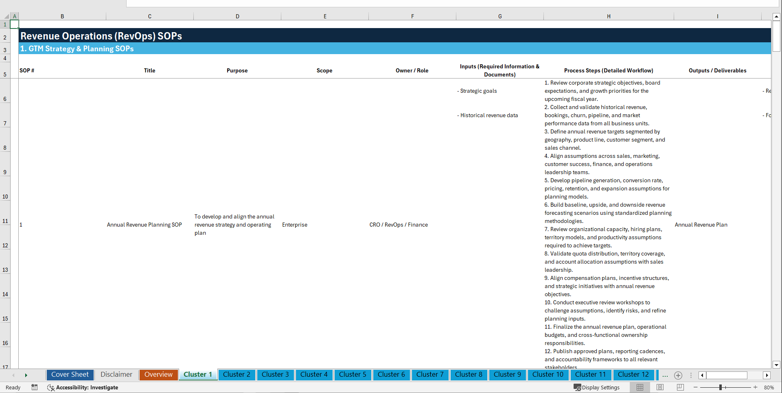Viewport: 782px width, 393px height.
Task: Click the 'Enterprise' scope cell
Action: 295,225
